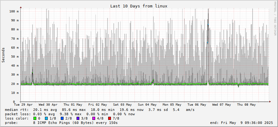Click the '90 m' y-axis tick label
Screen dimensions: 278x127
[x=15, y=20]
